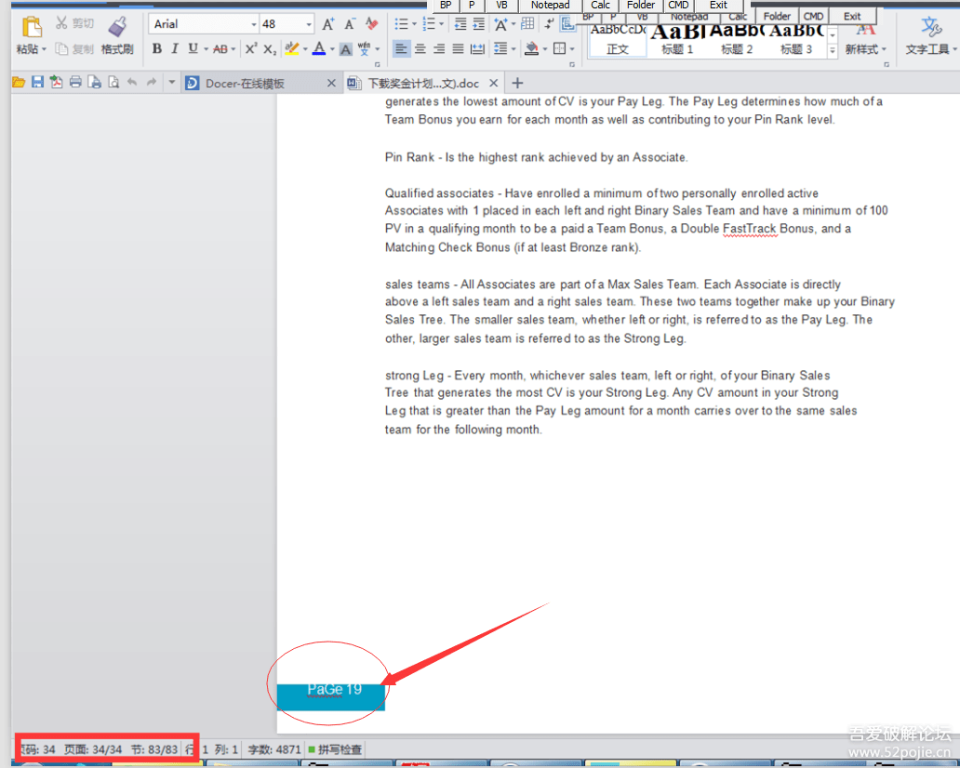Click the Format Painter (格式刷) brush icon

(x=117, y=28)
